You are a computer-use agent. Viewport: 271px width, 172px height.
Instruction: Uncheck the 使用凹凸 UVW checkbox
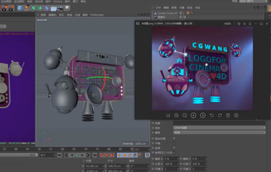pyautogui.click(x=174, y=152)
